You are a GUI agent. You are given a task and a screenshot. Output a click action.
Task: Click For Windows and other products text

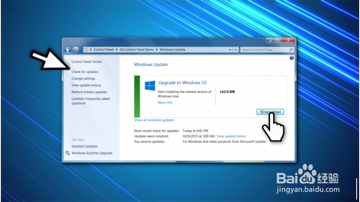tap(224, 142)
